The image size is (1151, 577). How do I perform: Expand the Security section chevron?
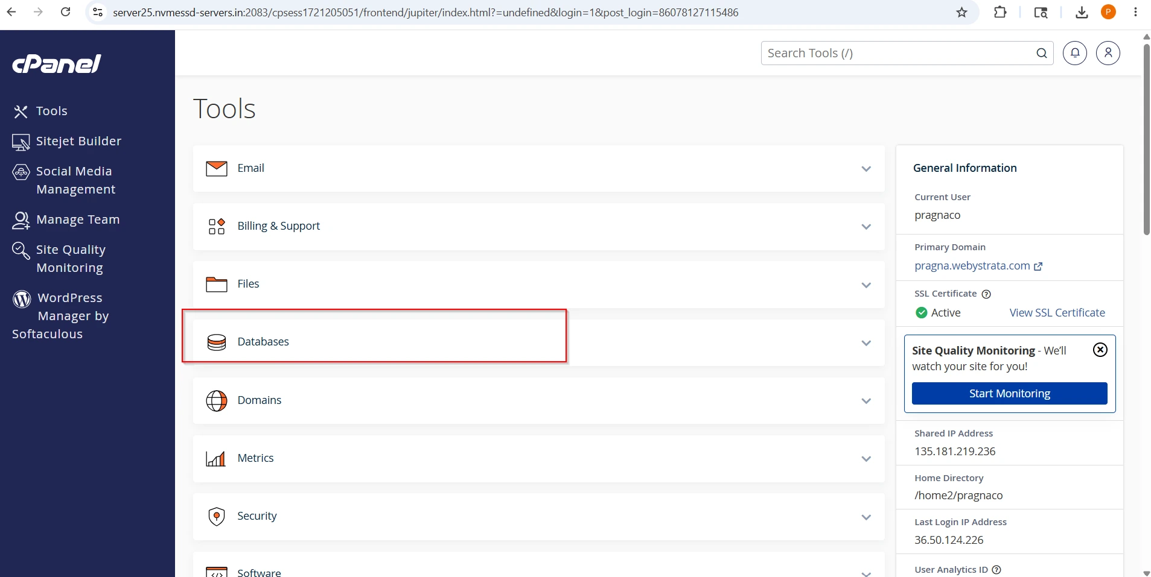click(866, 517)
